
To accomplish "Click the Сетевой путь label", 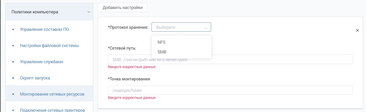I will (x=122, y=48).
